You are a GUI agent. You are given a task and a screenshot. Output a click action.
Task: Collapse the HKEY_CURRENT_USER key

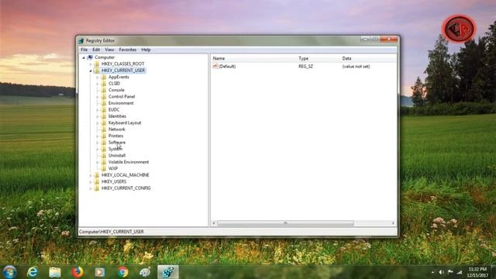(x=91, y=71)
